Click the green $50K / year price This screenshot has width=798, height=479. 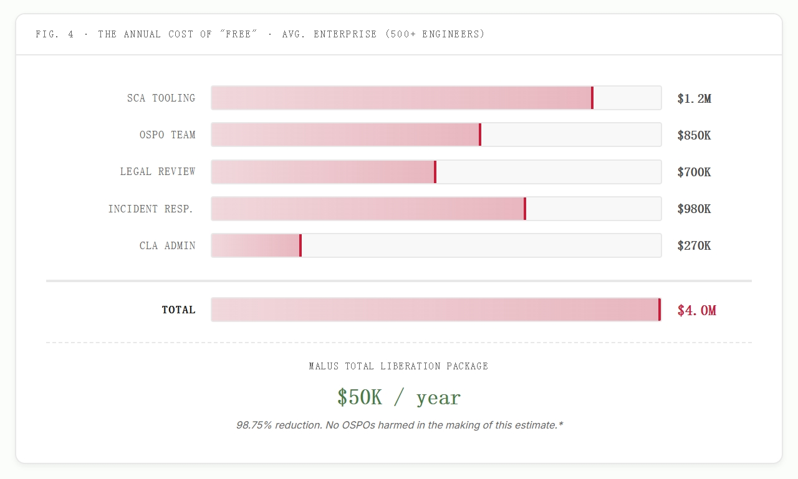pyautogui.click(x=399, y=397)
